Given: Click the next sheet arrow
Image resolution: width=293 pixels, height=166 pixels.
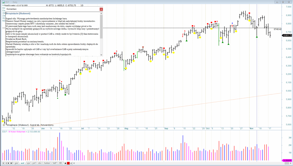Looking at the screenshot, I should (x=9, y=163).
